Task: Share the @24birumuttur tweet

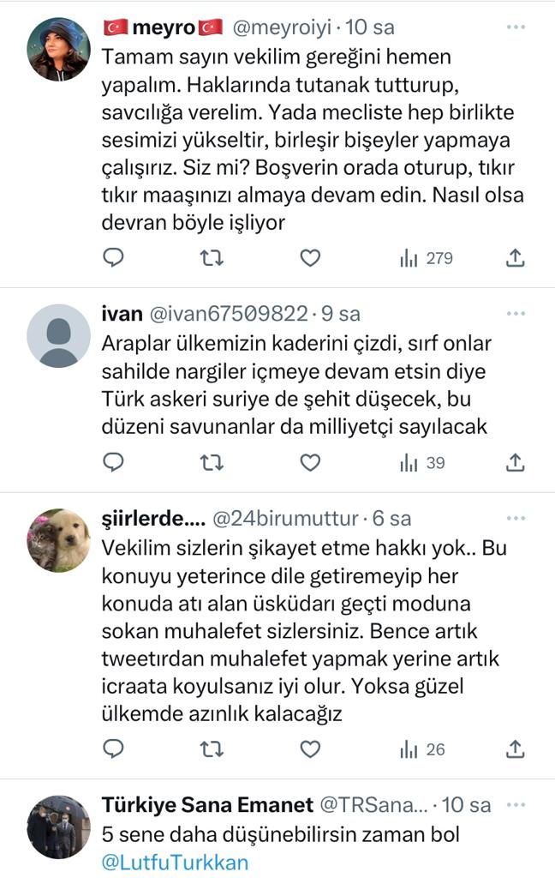Action: pyautogui.click(x=515, y=749)
